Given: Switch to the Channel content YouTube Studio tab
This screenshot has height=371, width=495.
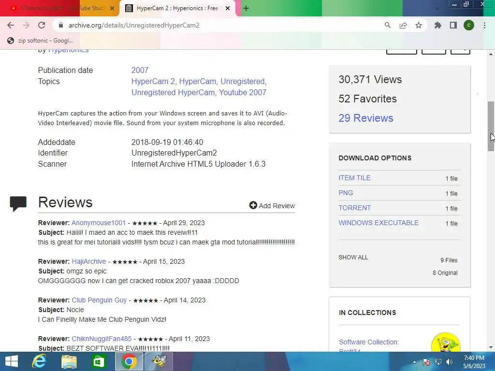Looking at the screenshot, I should coord(59,8).
